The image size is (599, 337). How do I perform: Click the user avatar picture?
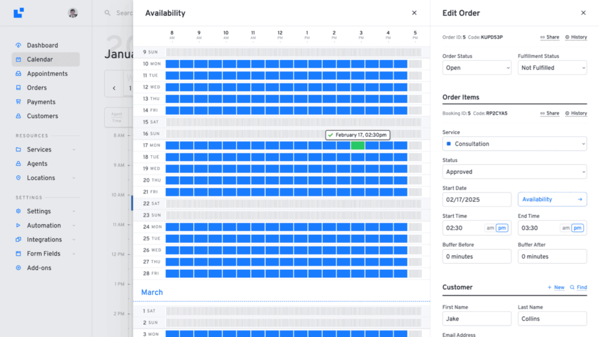pos(73,13)
